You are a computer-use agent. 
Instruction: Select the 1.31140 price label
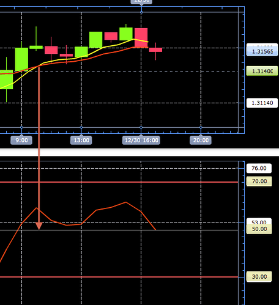[262, 103]
